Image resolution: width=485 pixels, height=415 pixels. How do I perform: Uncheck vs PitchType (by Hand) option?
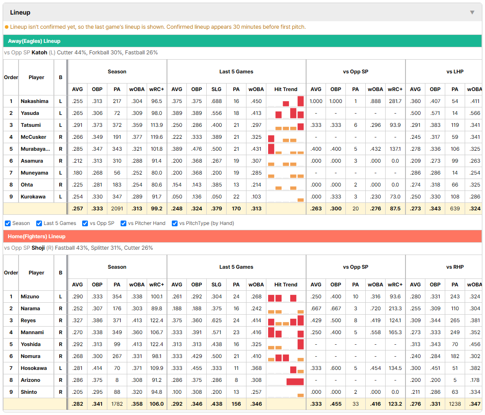click(175, 223)
